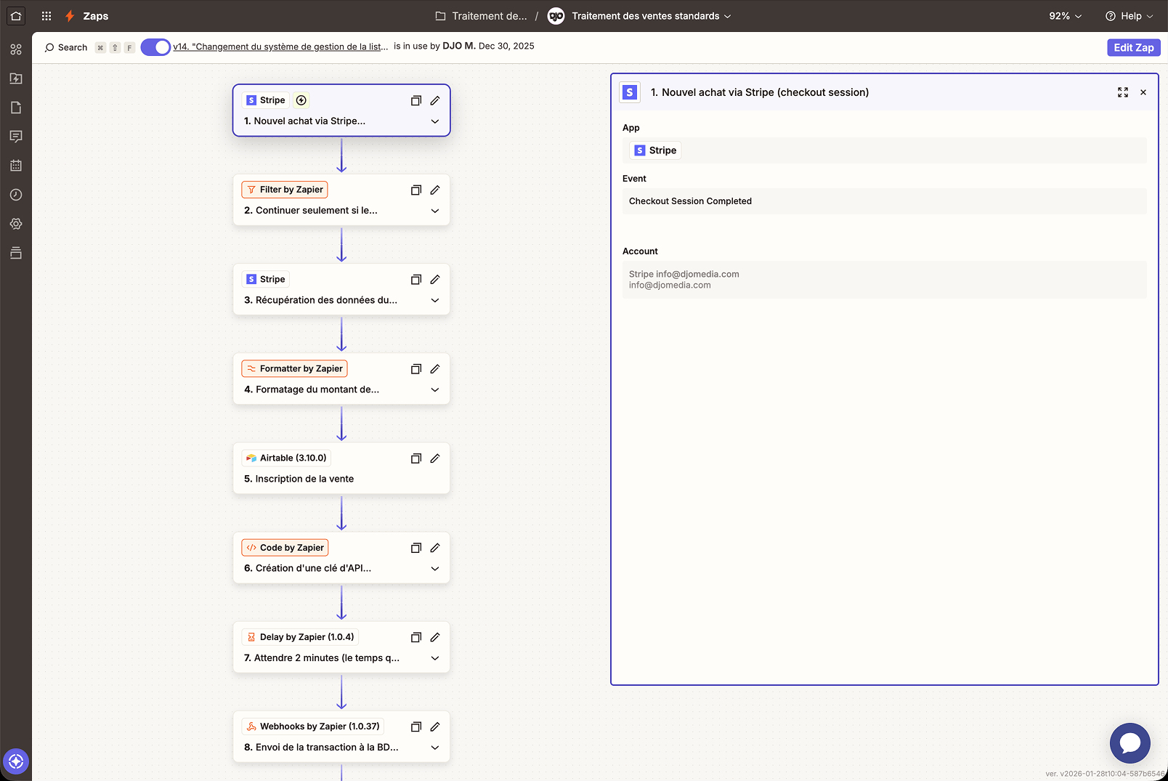Open the apps grid launcher icon
1168x781 pixels.
[x=46, y=16]
